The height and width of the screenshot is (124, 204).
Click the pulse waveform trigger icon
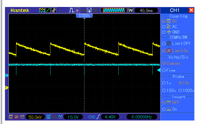71,10
